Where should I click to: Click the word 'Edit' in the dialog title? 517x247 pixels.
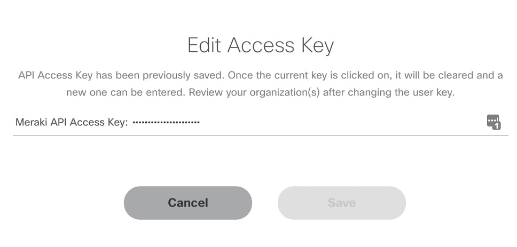click(x=204, y=45)
